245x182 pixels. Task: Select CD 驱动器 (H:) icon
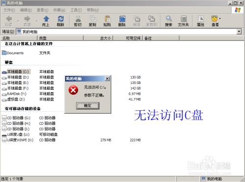[4, 123]
